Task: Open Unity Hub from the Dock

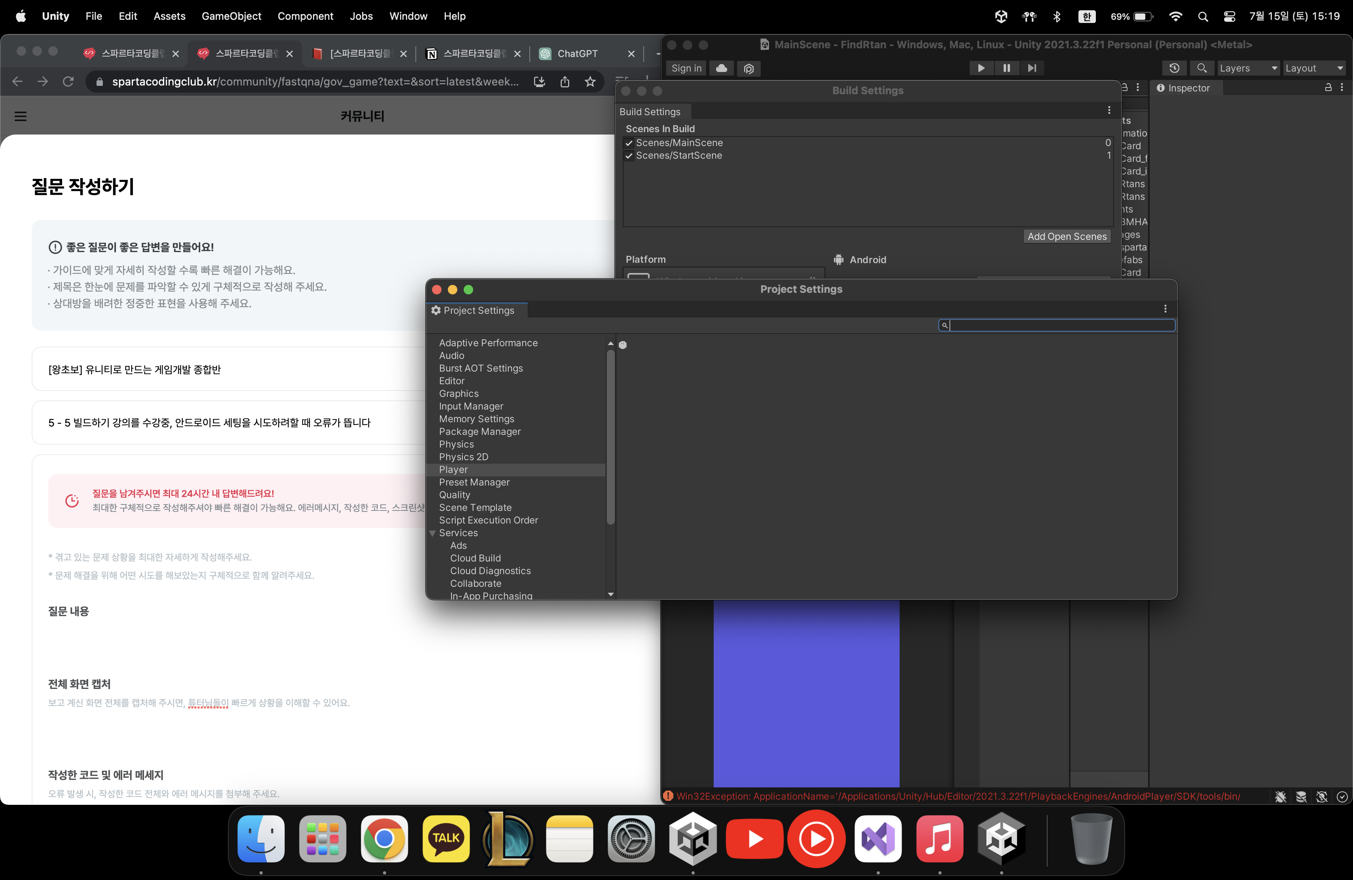Action: [x=693, y=839]
